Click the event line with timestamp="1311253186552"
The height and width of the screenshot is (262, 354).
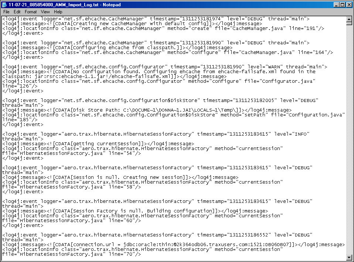coord(157,235)
